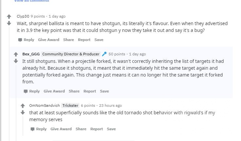Viewport: 241px width, 141px height.
Task: Give Award to Bex_GGG's reply
Action: (54, 91)
